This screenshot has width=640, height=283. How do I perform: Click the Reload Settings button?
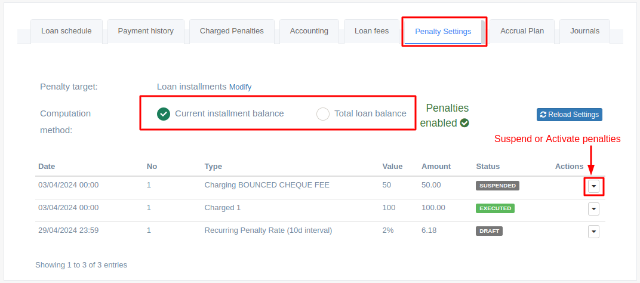pos(570,115)
